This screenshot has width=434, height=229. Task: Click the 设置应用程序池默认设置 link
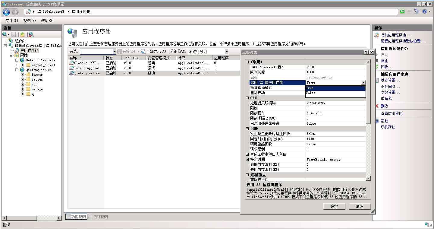point(403,41)
